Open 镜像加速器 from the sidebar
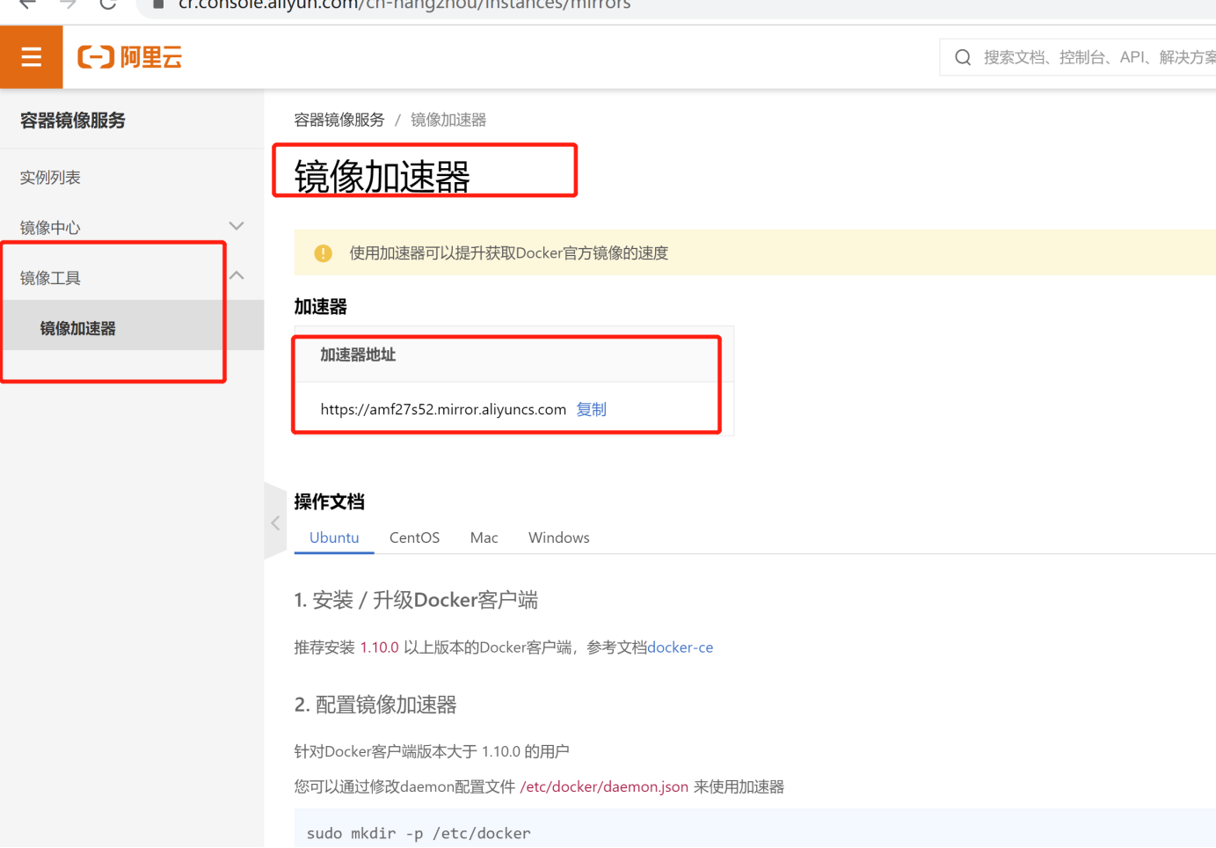The width and height of the screenshot is (1216, 848). (x=76, y=327)
